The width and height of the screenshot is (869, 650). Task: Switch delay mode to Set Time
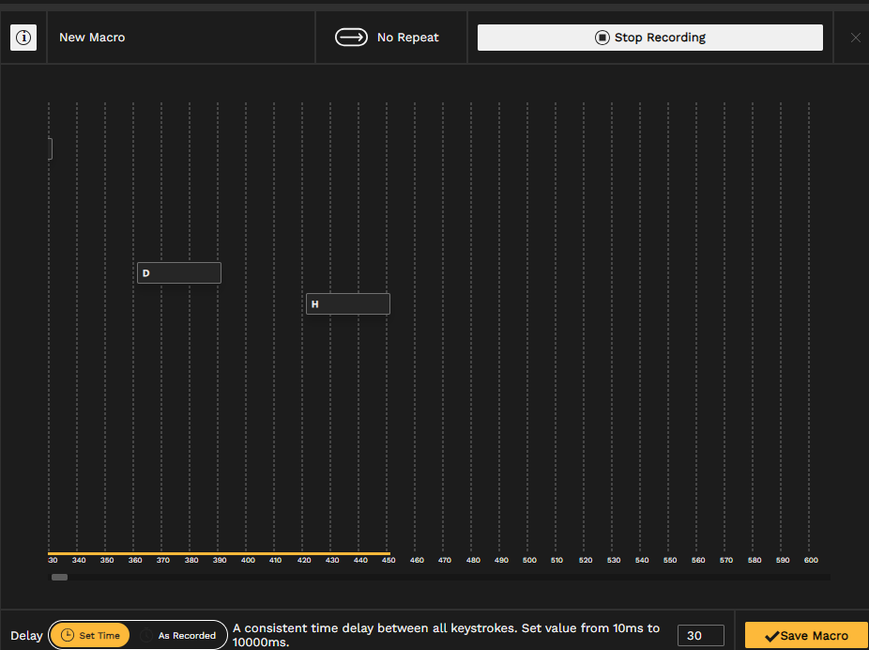90,636
